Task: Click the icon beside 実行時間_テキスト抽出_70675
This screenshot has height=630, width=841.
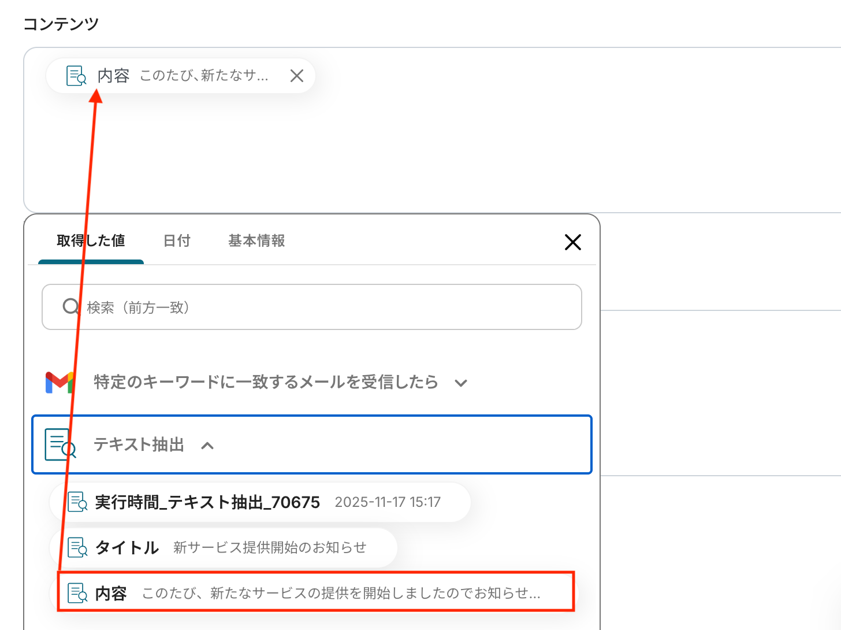Action: click(x=77, y=502)
